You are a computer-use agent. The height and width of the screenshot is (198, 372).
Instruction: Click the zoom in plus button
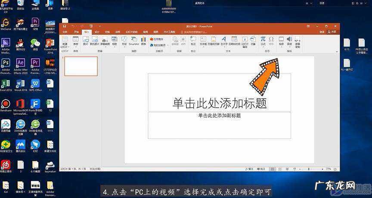(322, 169)
